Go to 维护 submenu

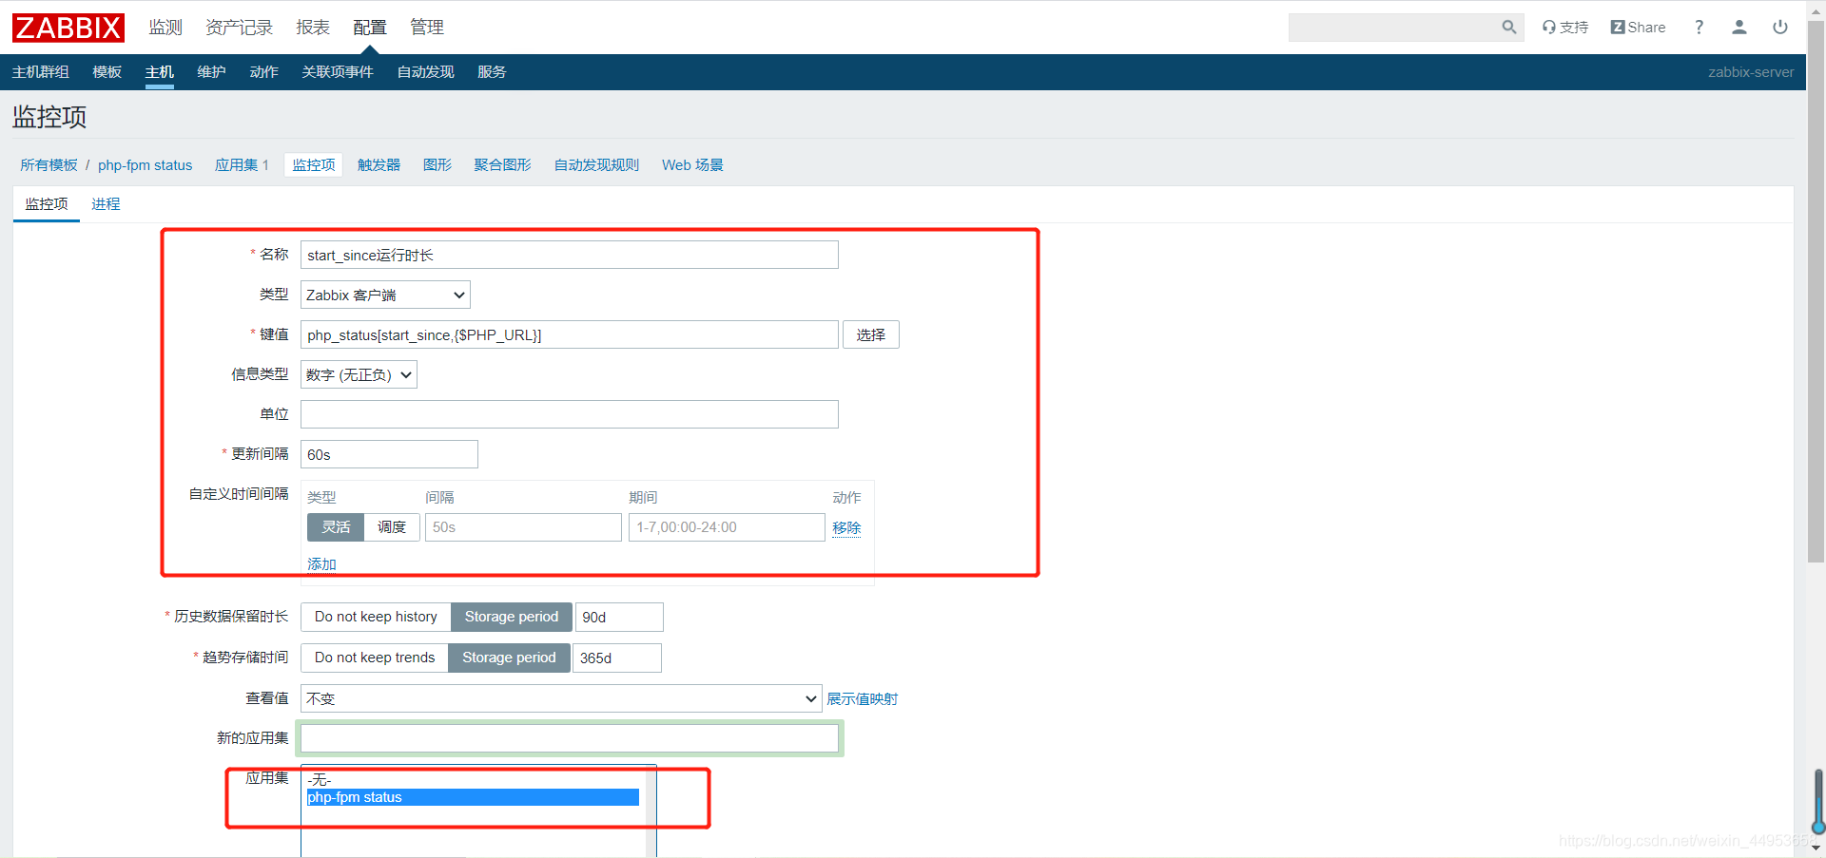tap(211, 72)
